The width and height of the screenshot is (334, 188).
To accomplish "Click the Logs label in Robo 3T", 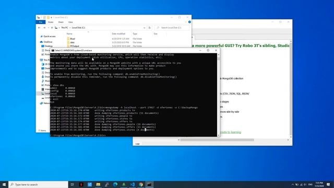I will tap(137, 144).
